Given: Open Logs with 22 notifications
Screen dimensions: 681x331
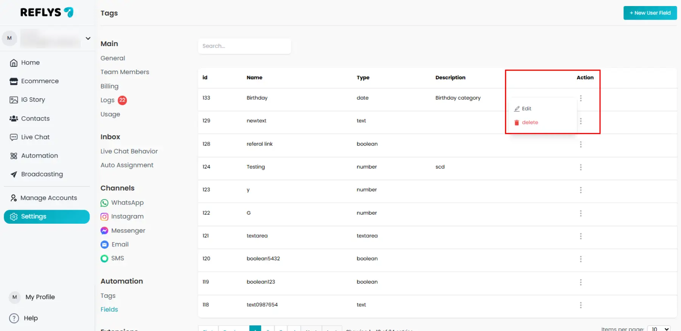Looking at the screenshot, I should click(108, 100).
